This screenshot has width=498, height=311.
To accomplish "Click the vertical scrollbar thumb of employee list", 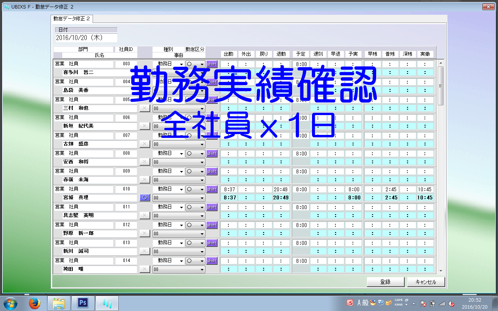I will coord(440,86).
